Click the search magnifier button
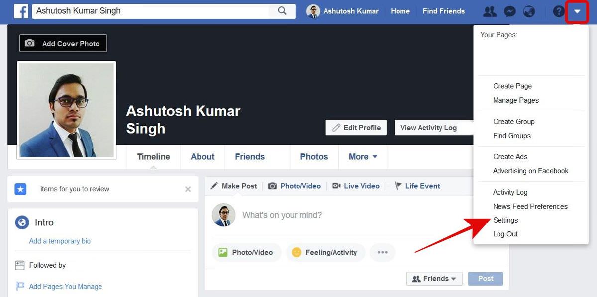 282,11
